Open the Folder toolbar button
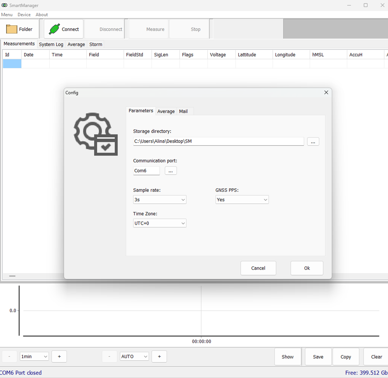 (20, 29)
